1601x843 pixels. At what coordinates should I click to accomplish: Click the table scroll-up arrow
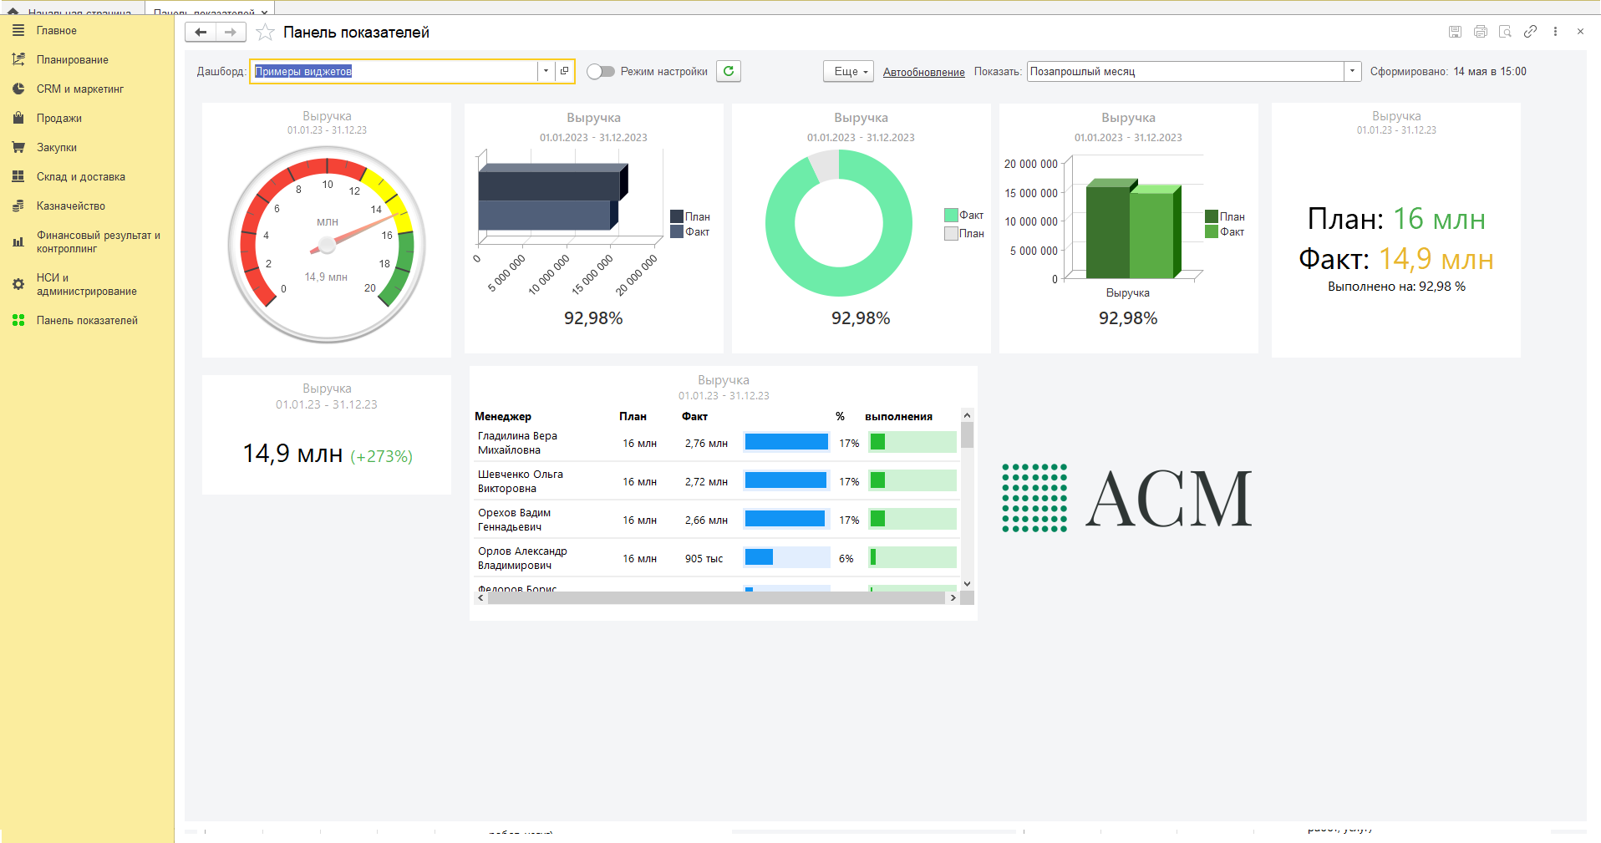[x=967, y=414]
